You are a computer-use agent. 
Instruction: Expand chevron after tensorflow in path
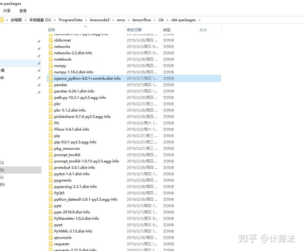(x=155, y=20)
